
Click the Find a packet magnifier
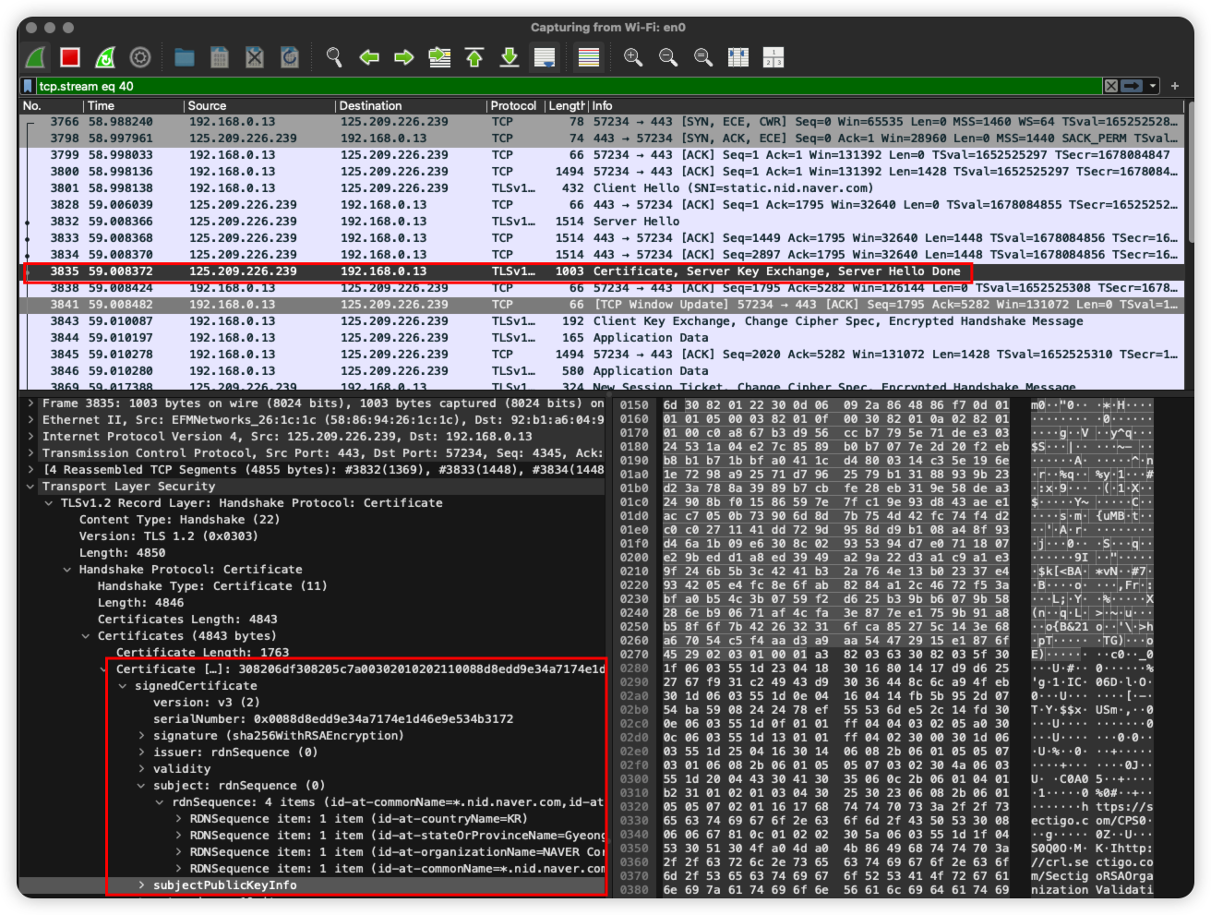coord(334,58)
